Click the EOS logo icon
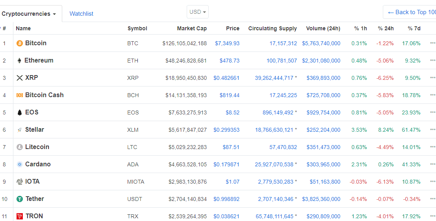Image resolution: width=436 pixels, height=221 pixels. pyautogui.click(x=20, y=112)
